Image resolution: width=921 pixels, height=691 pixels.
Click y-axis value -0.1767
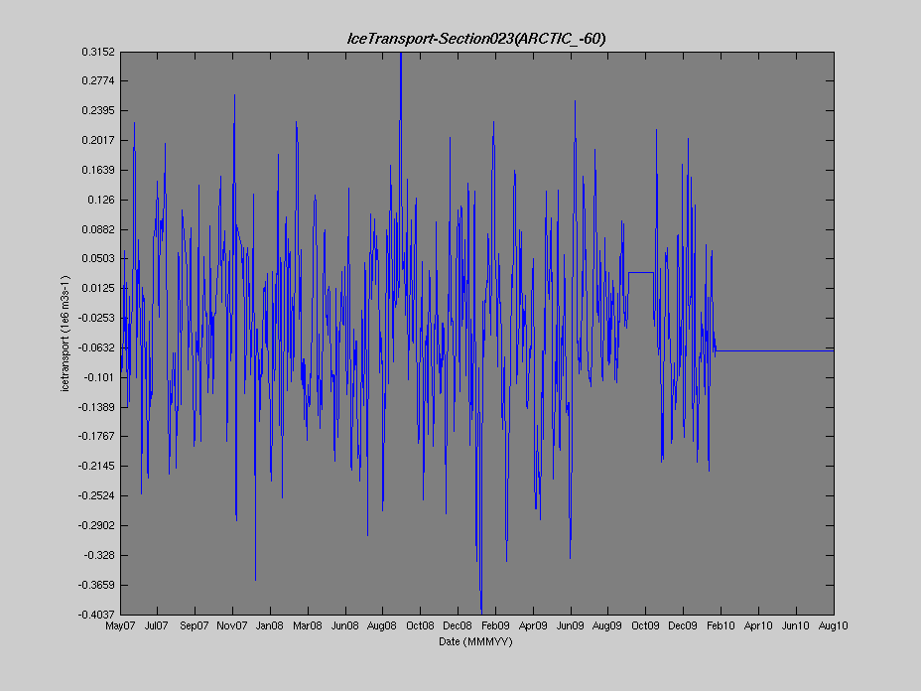pyautogui.click(x=96, y=436)
